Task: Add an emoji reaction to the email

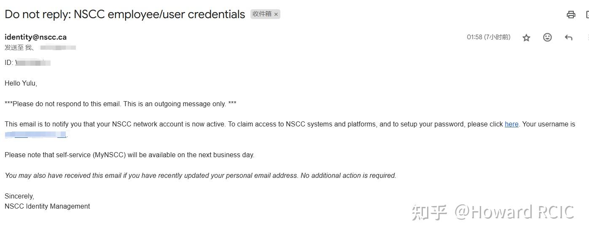Action: (x=547, y=38)
